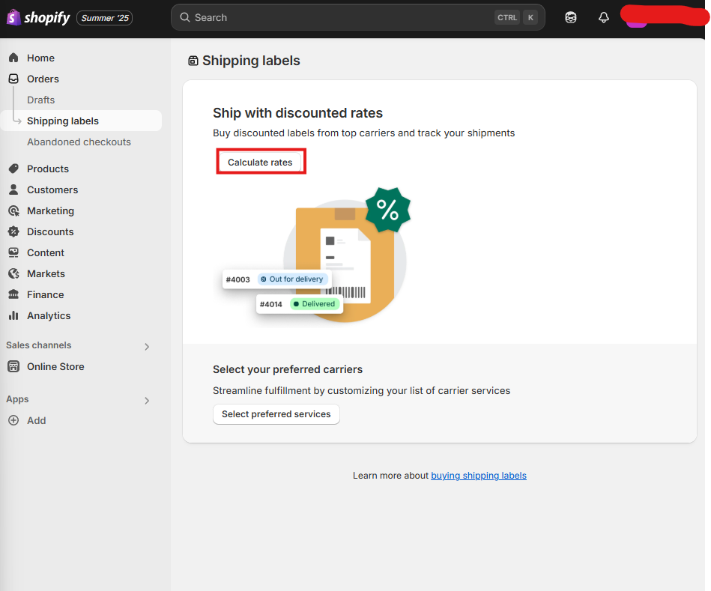Click the Analytics bar chart icon

click(13, 315)
